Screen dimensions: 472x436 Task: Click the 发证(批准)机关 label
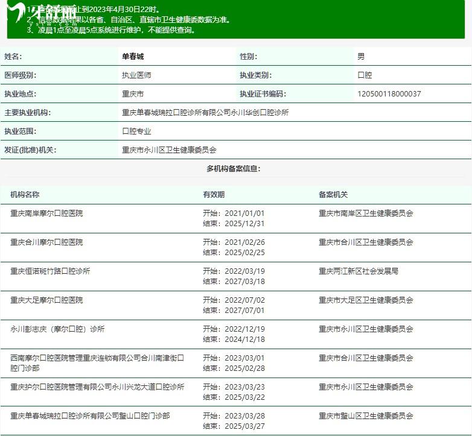coord(30,150)
